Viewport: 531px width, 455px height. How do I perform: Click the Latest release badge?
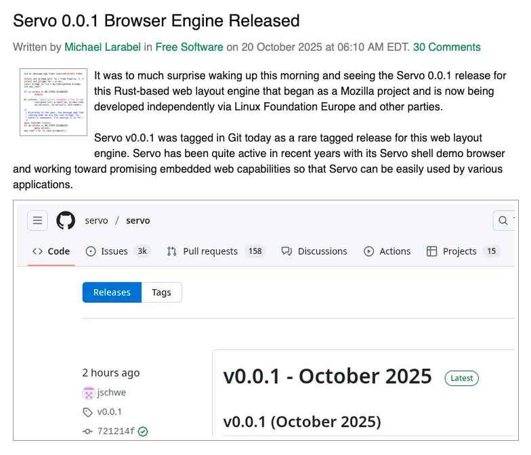462,378
